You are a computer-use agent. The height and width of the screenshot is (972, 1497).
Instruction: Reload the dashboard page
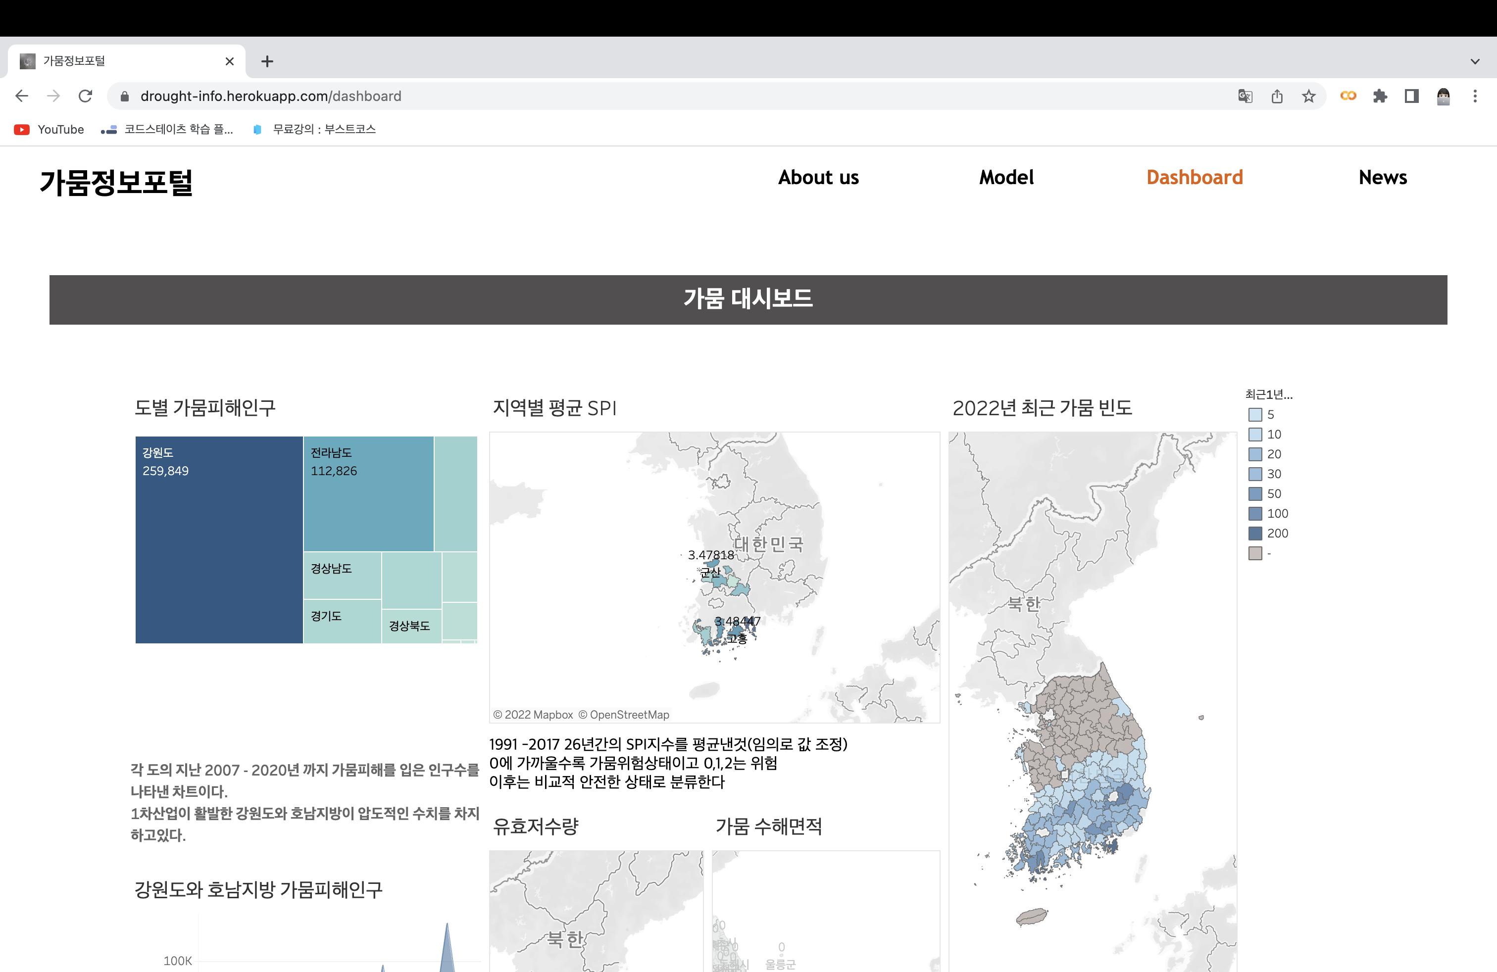click(x=86, y=96)
